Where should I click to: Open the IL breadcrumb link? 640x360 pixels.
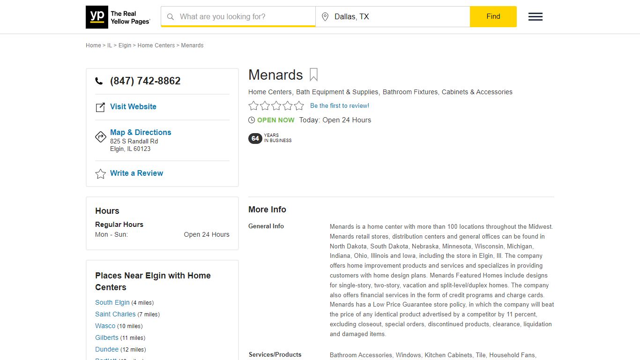click(110, 45)
